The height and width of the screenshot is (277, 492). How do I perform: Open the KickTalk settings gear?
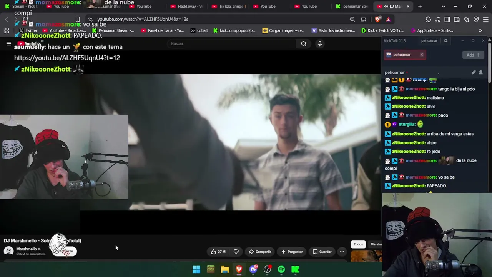[x=446, y=40]
